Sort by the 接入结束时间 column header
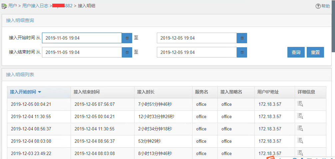The width and height of the screenshot is (335, 159). pos(87,92)
